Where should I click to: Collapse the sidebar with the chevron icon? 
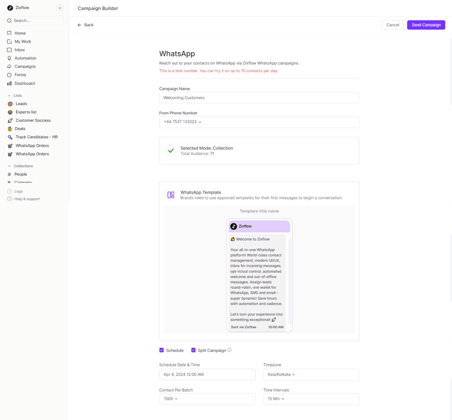(60, 8)
